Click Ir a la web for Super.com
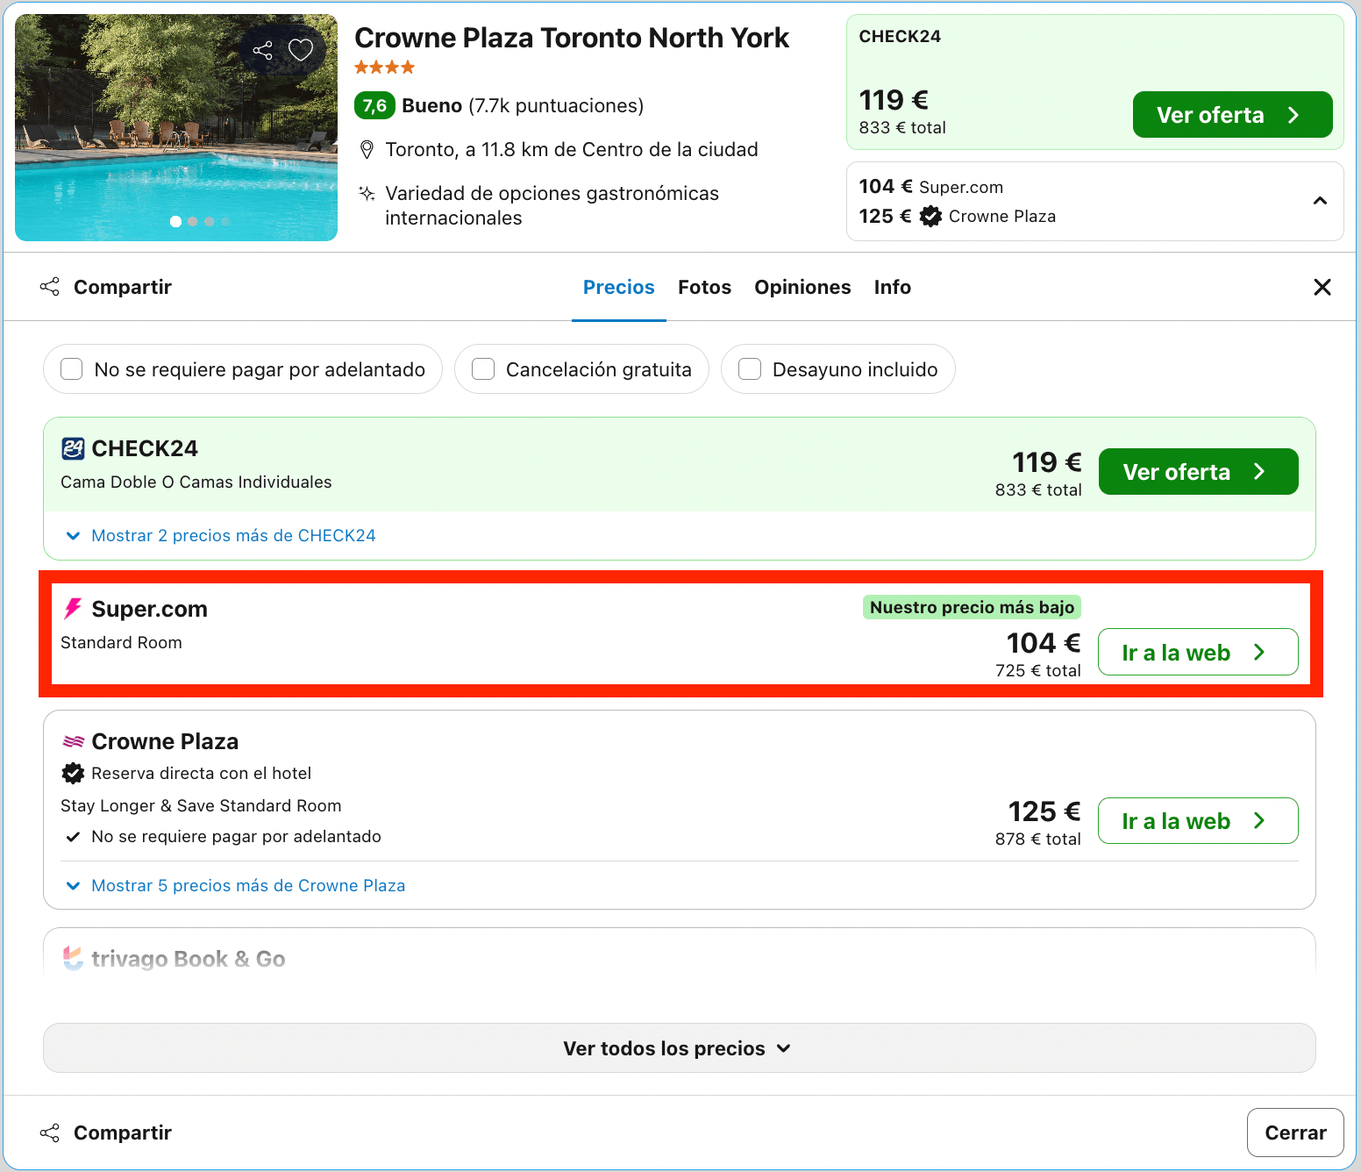The image size is (1361, 1172). [x=1198, y=652]
